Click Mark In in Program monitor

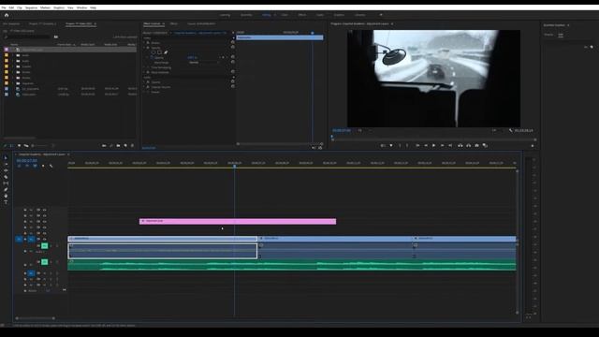pos(400,146)
